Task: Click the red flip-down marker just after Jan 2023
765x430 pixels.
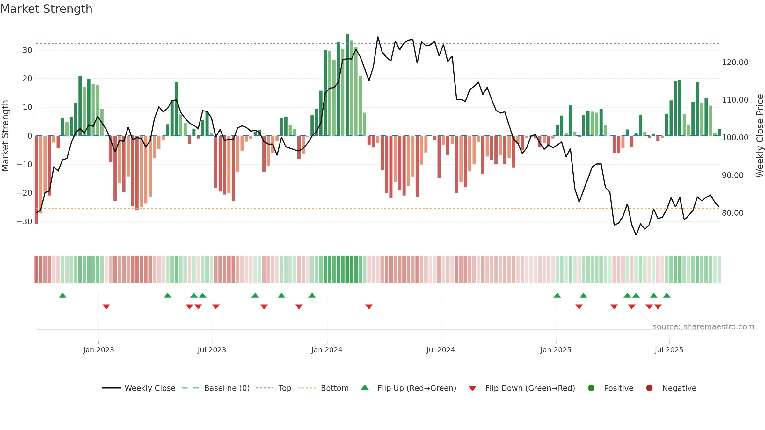Action: 106,306
